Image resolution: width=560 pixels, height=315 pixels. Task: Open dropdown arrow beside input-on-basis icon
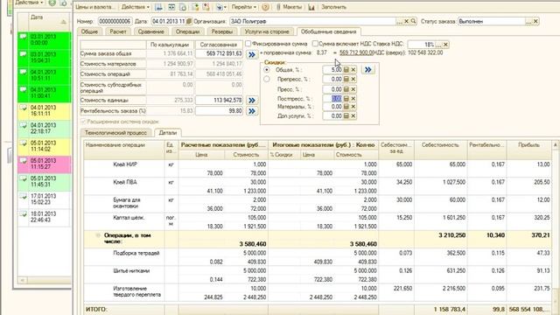(x=226, y=7)
